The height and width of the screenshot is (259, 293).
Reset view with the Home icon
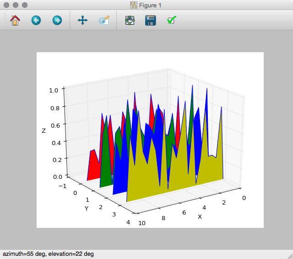click(x=15, y=20)
